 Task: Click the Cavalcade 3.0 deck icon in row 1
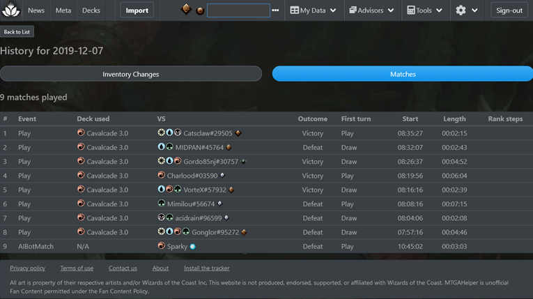click(x=81, y=132)
